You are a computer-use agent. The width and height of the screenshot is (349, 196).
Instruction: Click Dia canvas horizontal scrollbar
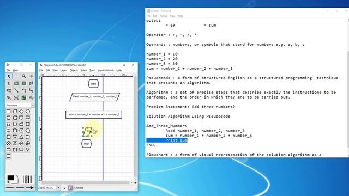point(86,183)
